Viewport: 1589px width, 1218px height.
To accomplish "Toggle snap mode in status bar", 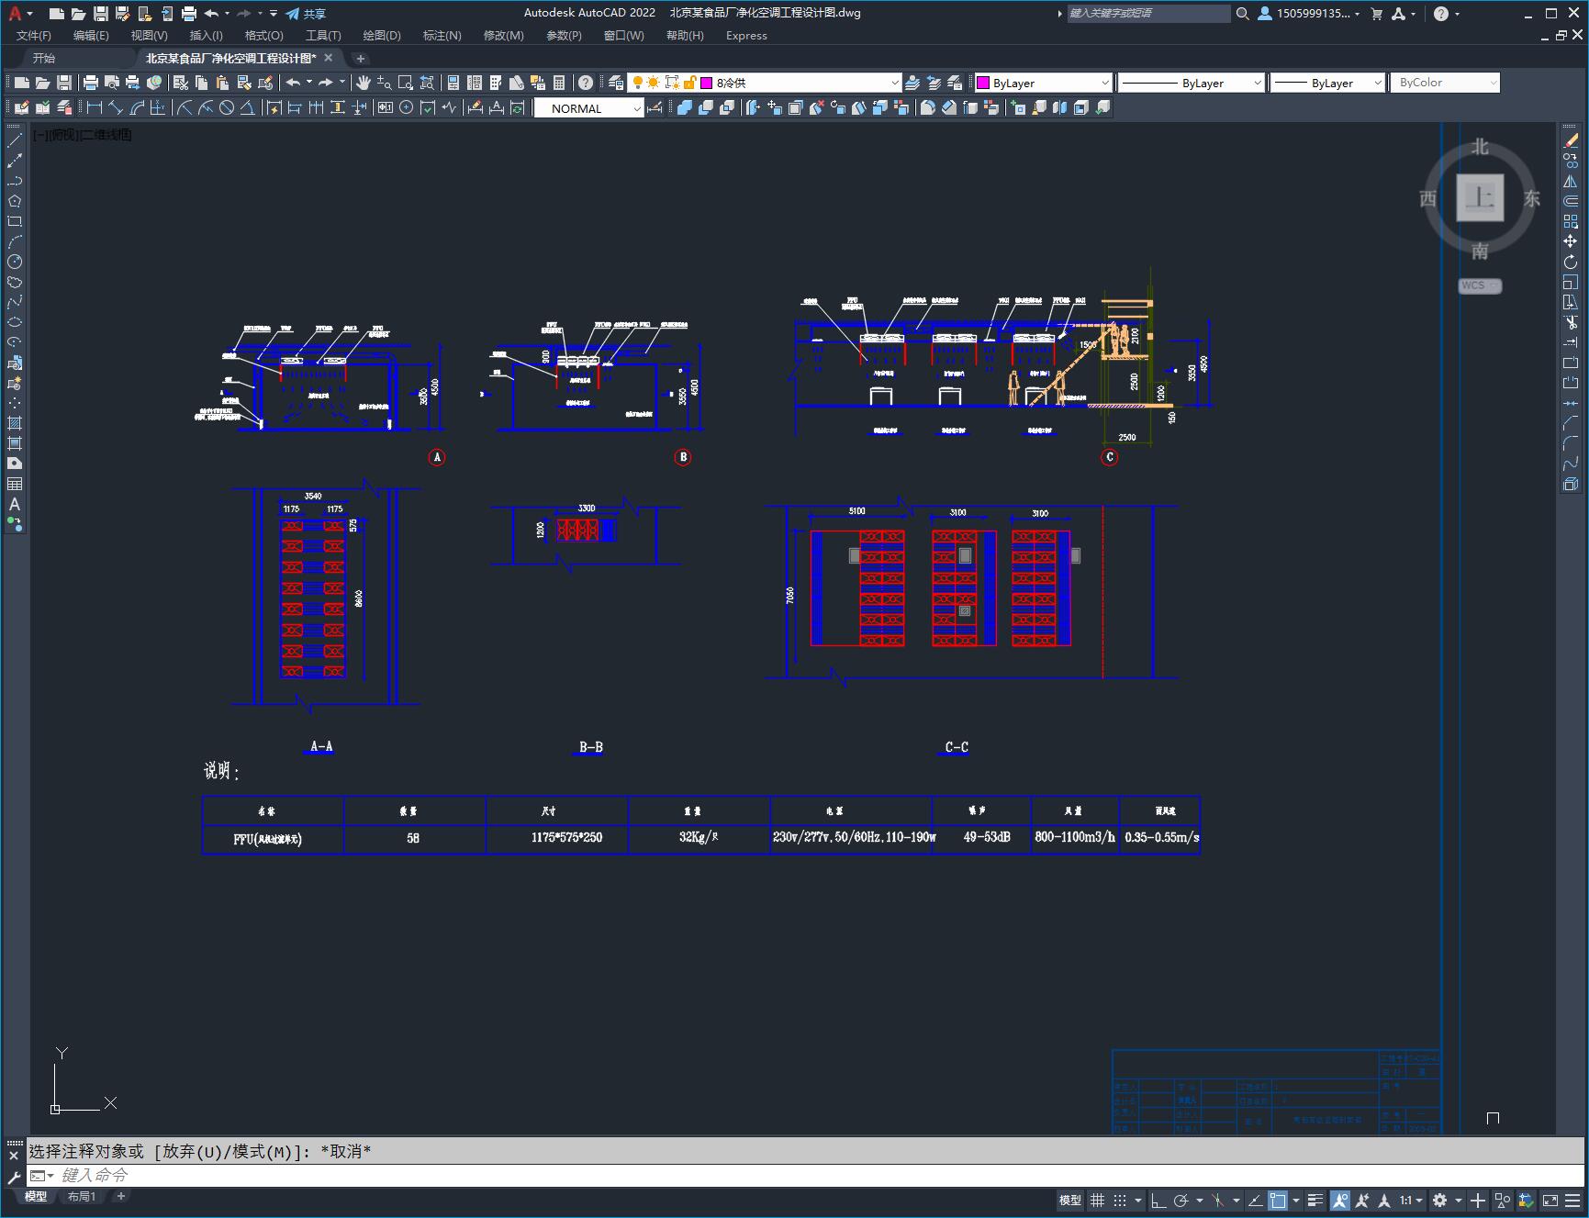I will [x=1120, y=1201].
